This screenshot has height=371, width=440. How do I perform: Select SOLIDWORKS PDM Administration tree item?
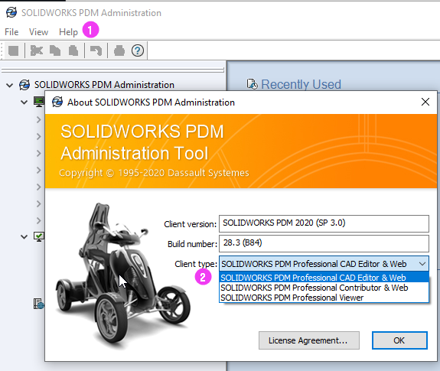point(104,85)
